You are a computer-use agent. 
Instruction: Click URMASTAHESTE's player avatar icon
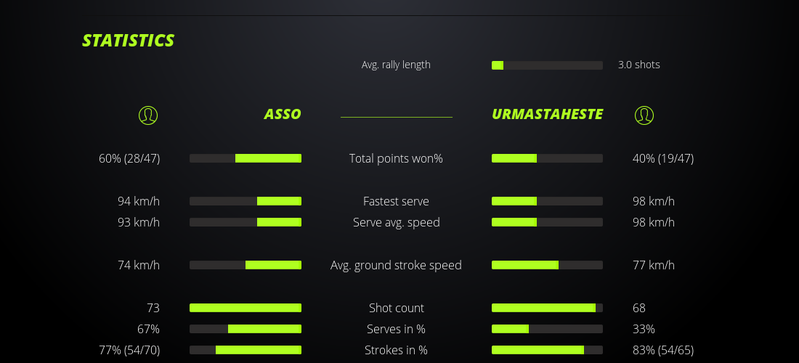coord(644,115)
